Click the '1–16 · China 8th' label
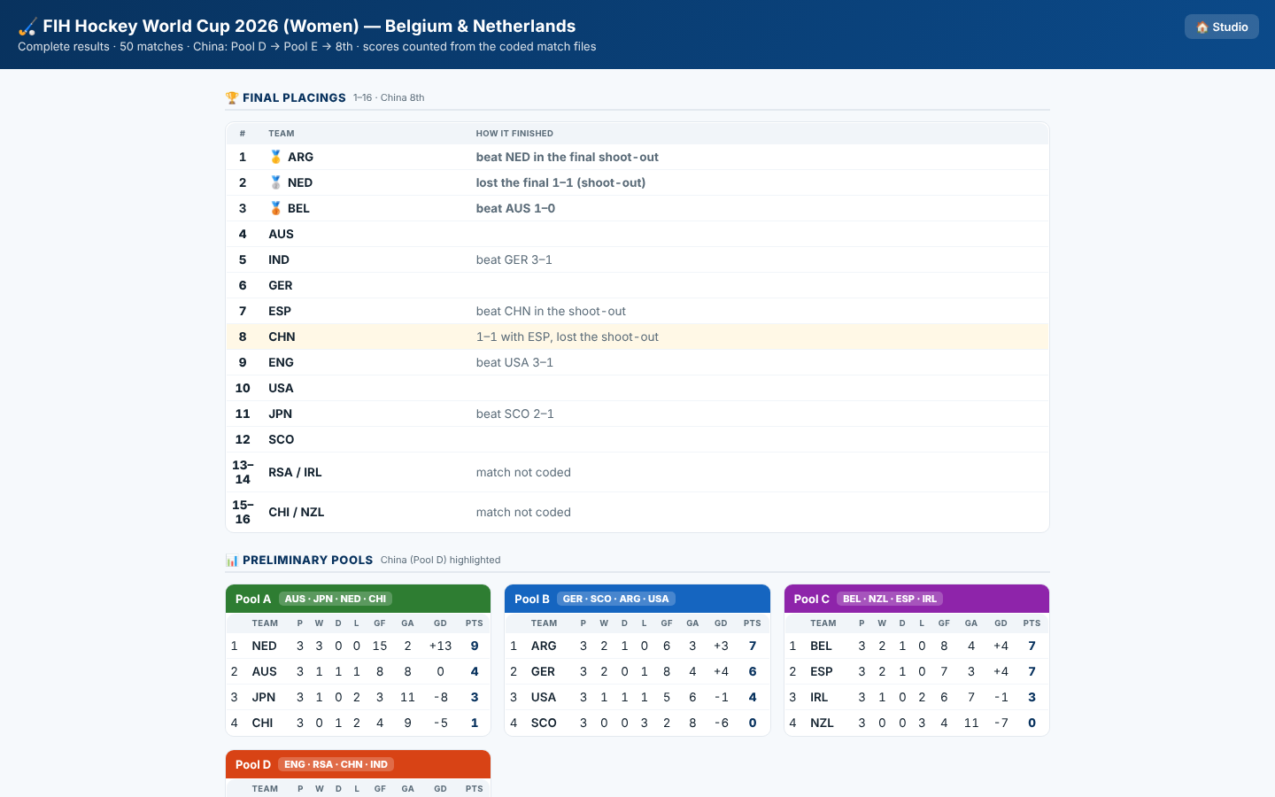This screenshot has width=1275, height=797. click(x=389, y=97)
